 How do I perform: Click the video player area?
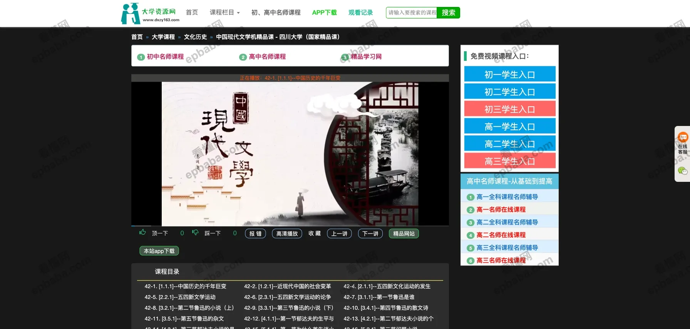pyautogui.click(x=290, y=154)
